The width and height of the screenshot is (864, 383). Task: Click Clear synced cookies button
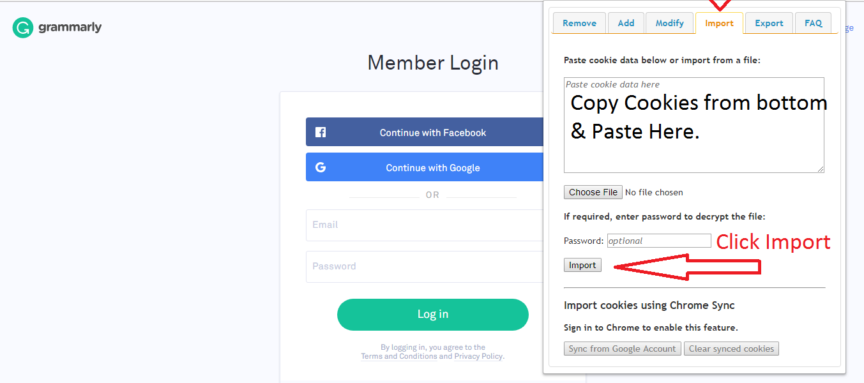pos(731,349)
